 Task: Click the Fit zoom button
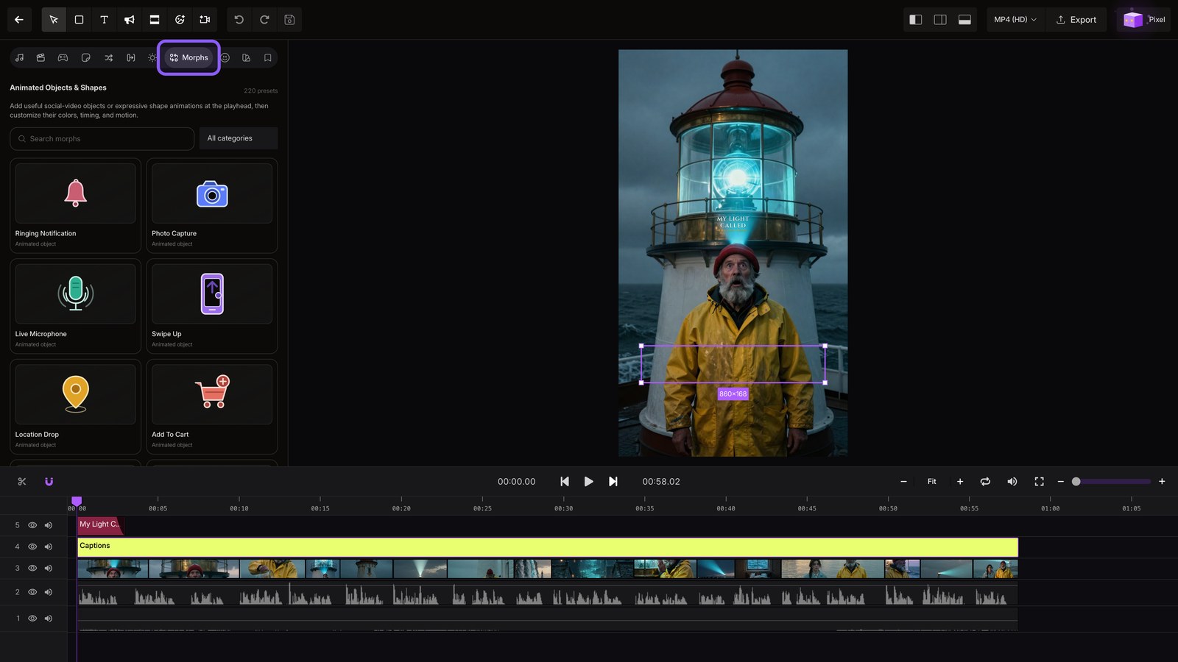[x=931, y=482]
